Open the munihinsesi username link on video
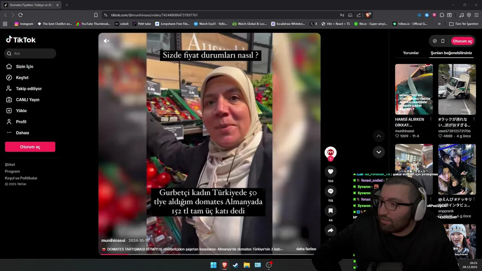The image size is (482, 271). tap(113, 240)
